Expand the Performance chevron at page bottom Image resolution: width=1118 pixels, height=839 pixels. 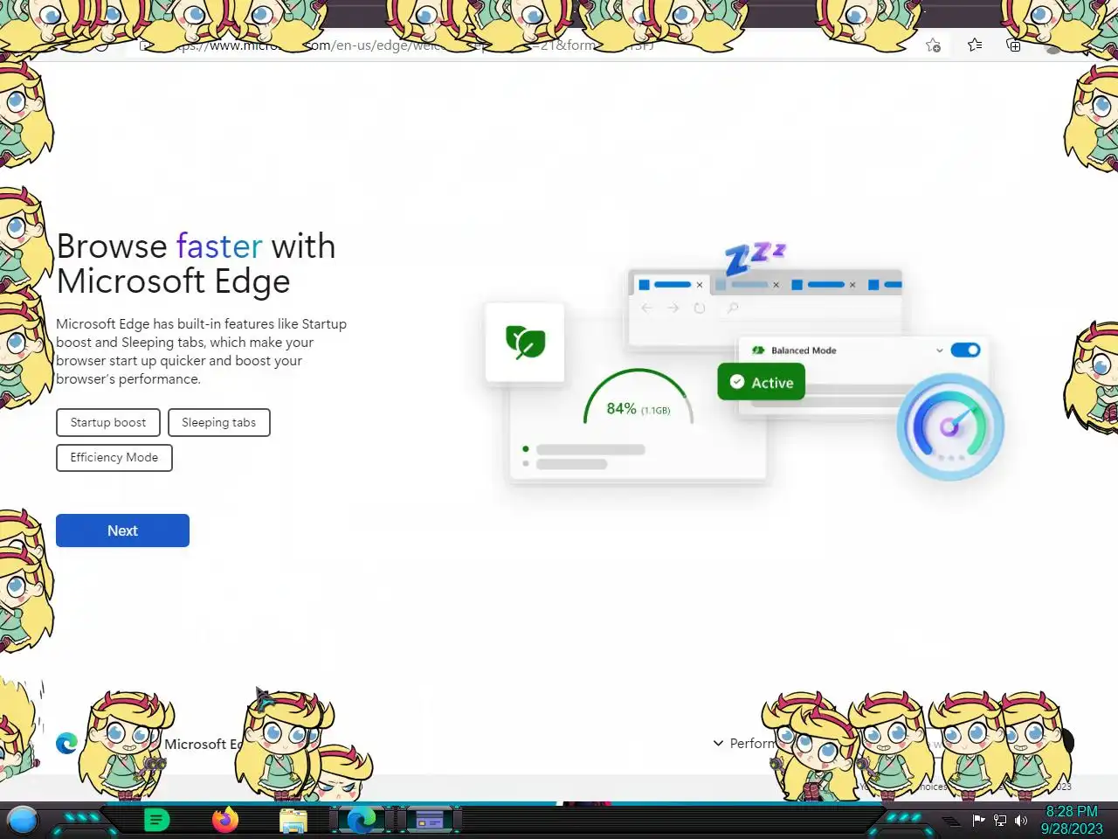click(x=718, y=743)
